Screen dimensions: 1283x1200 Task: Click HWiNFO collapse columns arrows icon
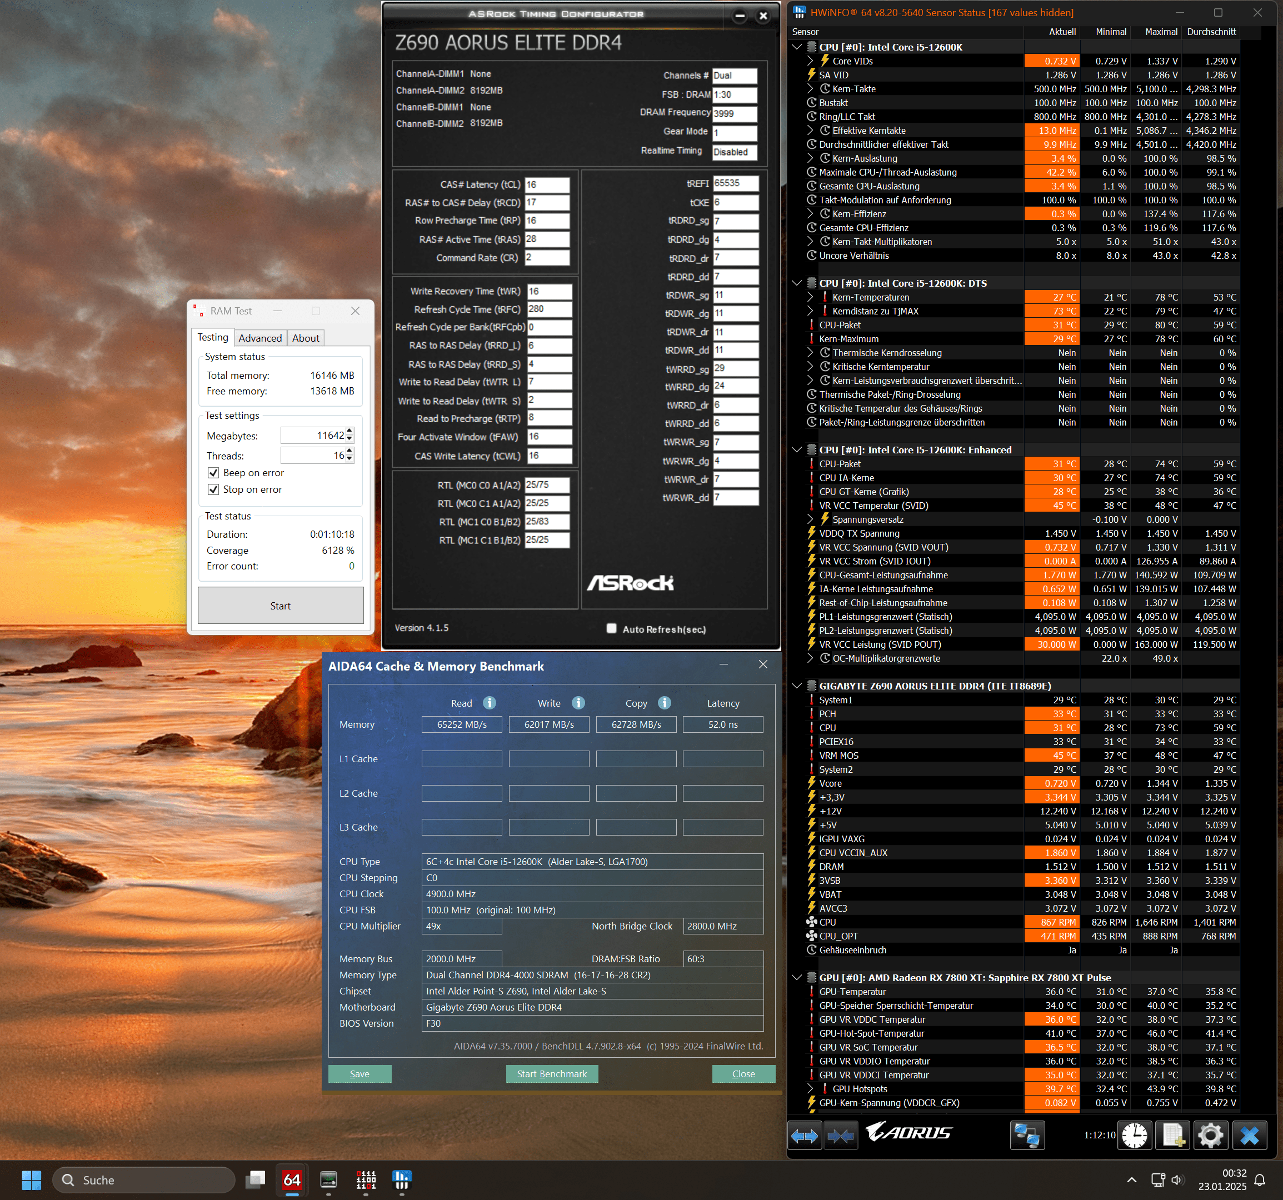tap(840, 1136)
